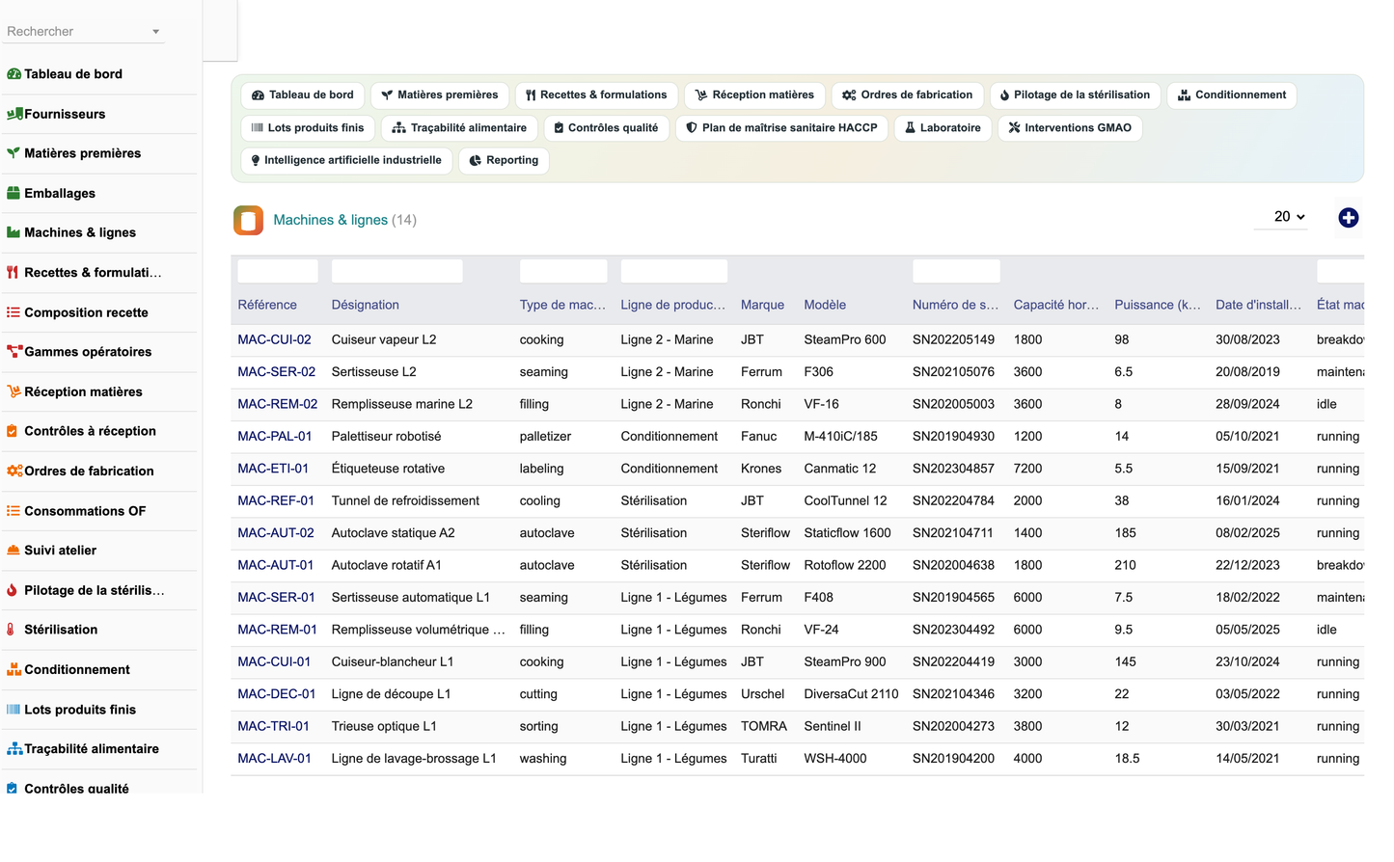Open the MAC-TRI-01 reference link
1394x862 pixels.
273,727
